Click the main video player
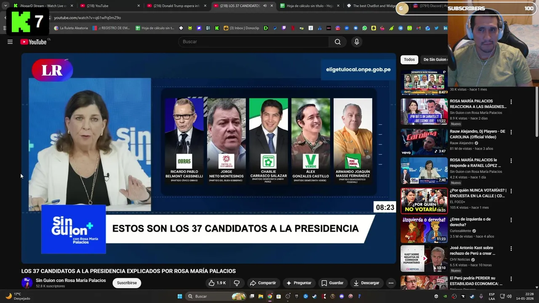 tap(209, 158)
